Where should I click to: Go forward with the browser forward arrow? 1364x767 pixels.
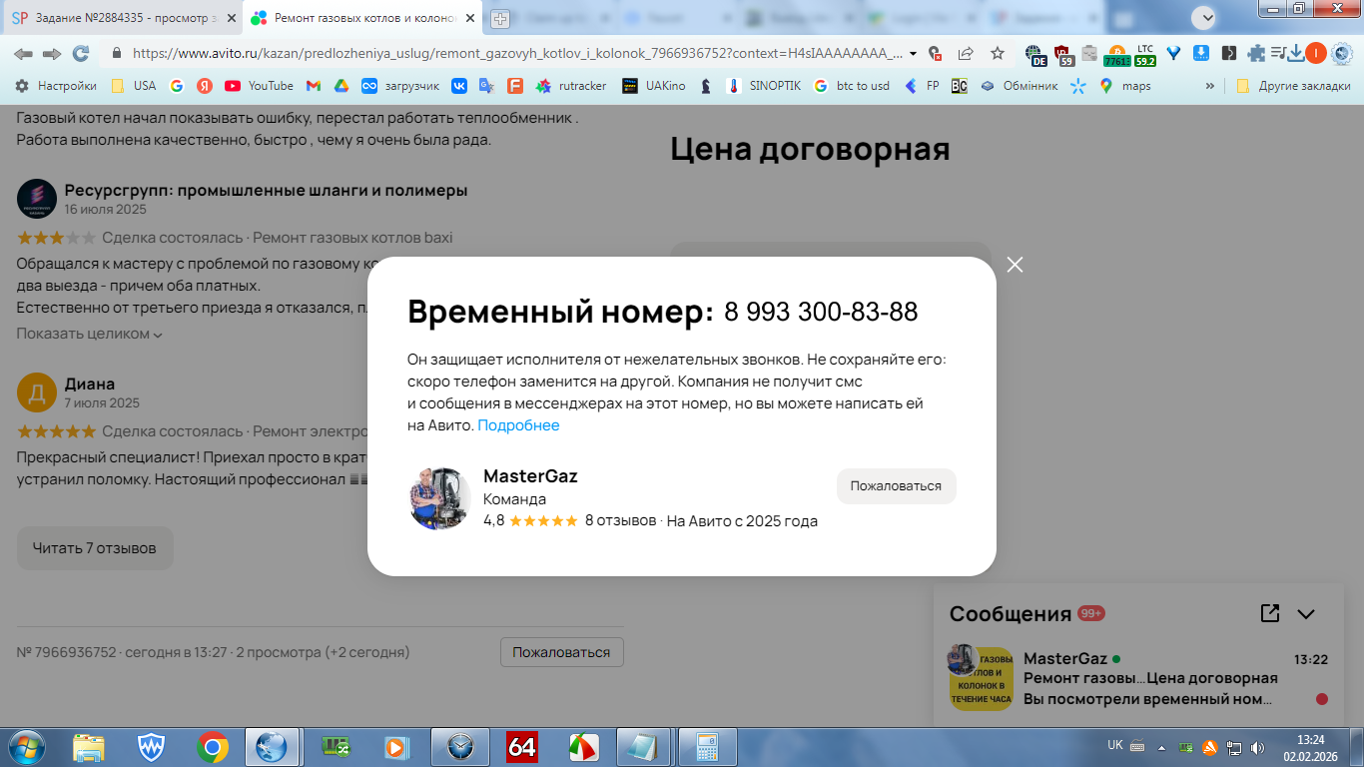(x=51, y=54)
